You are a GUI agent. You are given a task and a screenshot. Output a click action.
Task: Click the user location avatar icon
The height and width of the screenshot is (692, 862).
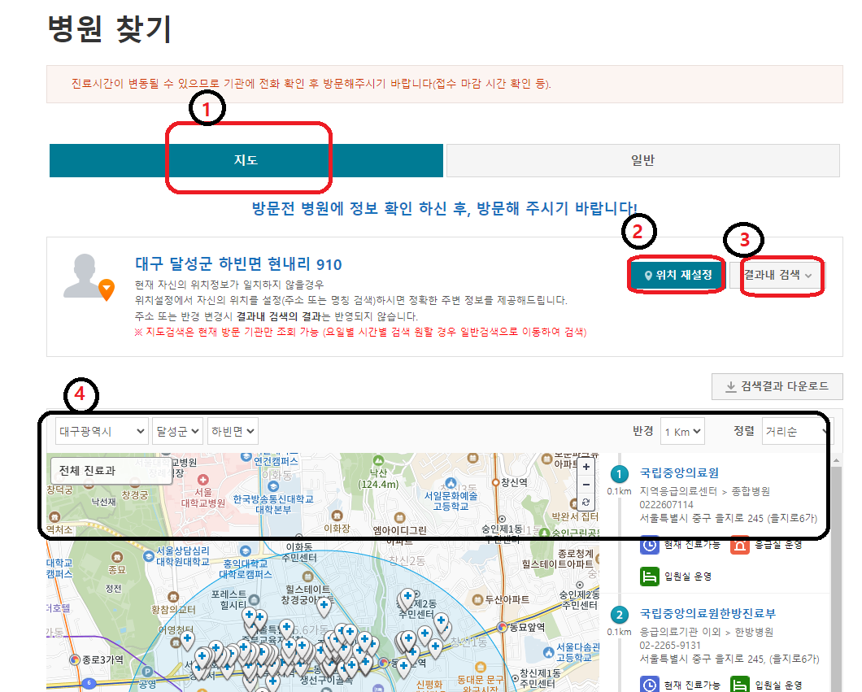[x=89, y=277]
